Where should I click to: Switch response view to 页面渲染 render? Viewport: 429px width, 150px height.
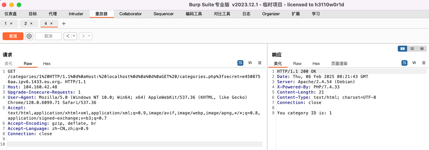pyautogui.click(x=339, y=64)
